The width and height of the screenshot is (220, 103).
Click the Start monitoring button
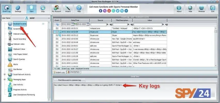[32, 9]
